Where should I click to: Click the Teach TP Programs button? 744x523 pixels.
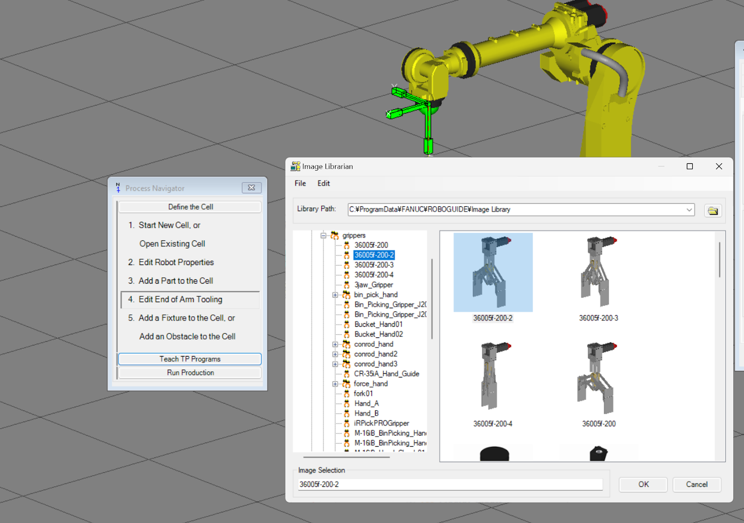[190, 359]
